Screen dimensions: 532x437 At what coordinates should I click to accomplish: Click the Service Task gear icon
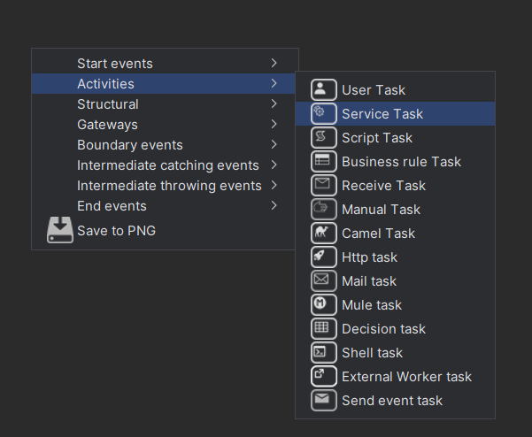click(324, 113)
